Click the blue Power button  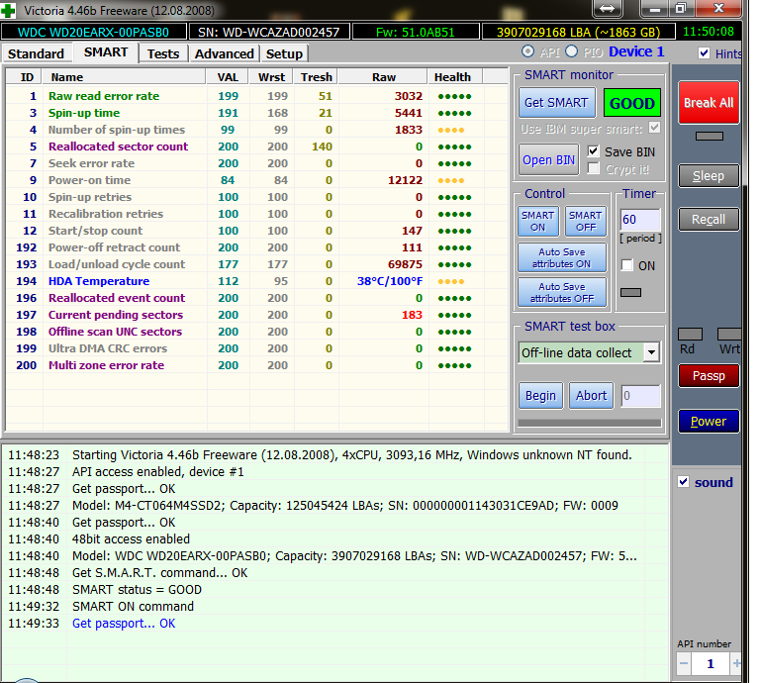click(709, 422)
